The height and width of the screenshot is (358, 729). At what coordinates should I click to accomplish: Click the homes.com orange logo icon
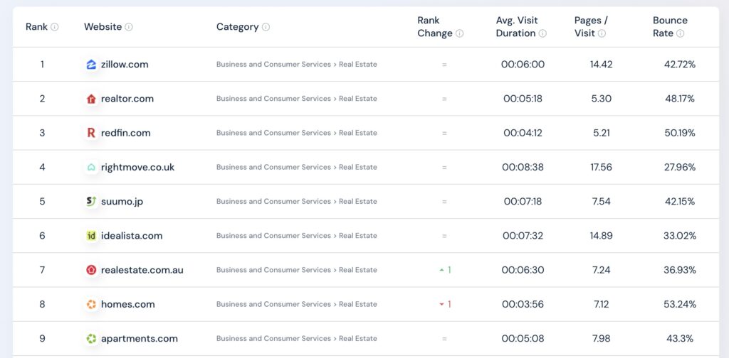[91, 304]
